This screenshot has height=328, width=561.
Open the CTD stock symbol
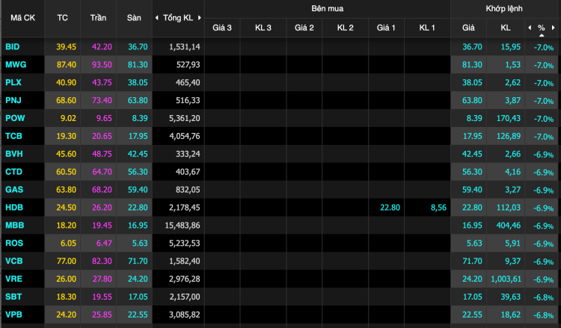[13, 172]
